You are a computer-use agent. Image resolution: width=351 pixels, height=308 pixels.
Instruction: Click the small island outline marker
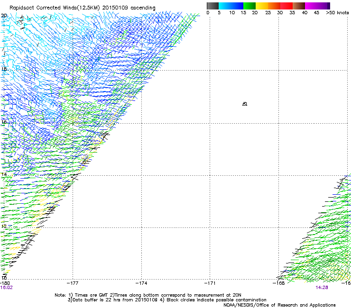click(245, 104)
